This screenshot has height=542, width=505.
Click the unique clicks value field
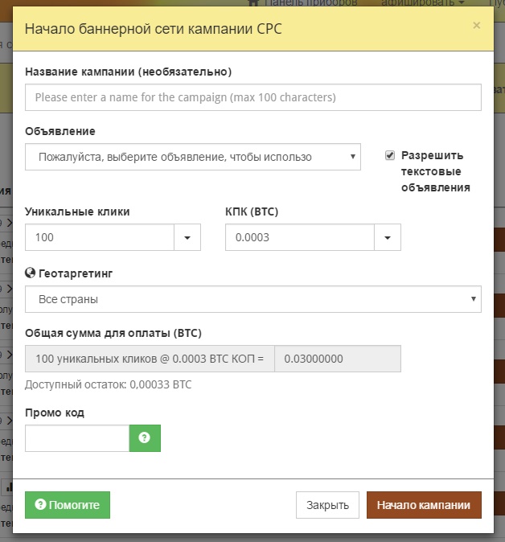click(100, 238)
